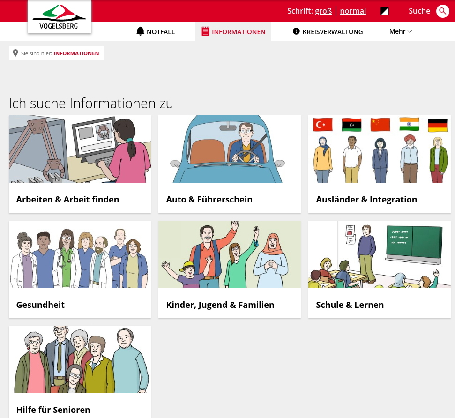Open the Schule & Lernen classroom image
Viewport: 455px width, 418px height.
click(x=379, y=254)
